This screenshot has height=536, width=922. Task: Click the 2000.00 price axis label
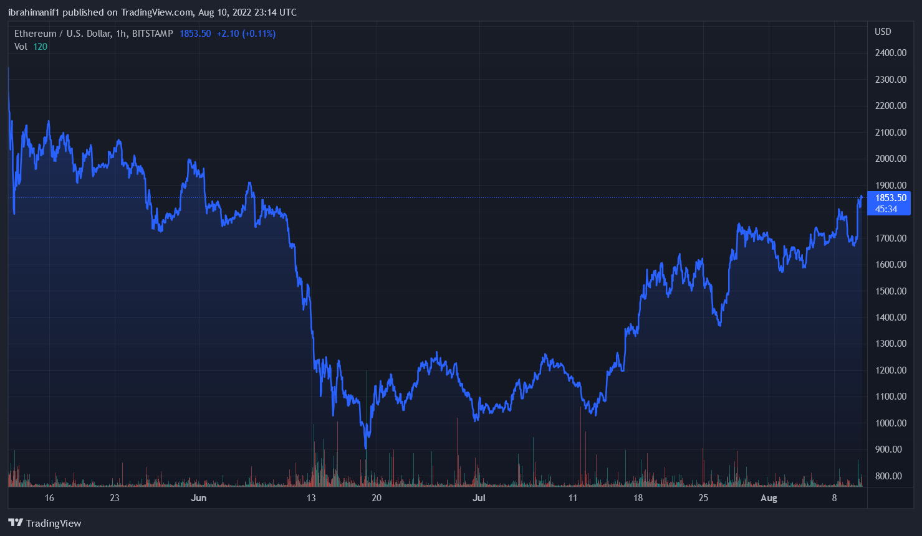(890, 159)
